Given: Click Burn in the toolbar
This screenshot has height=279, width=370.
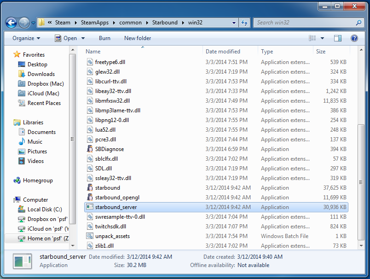Looking at the screenshot, I should [104, 38].
